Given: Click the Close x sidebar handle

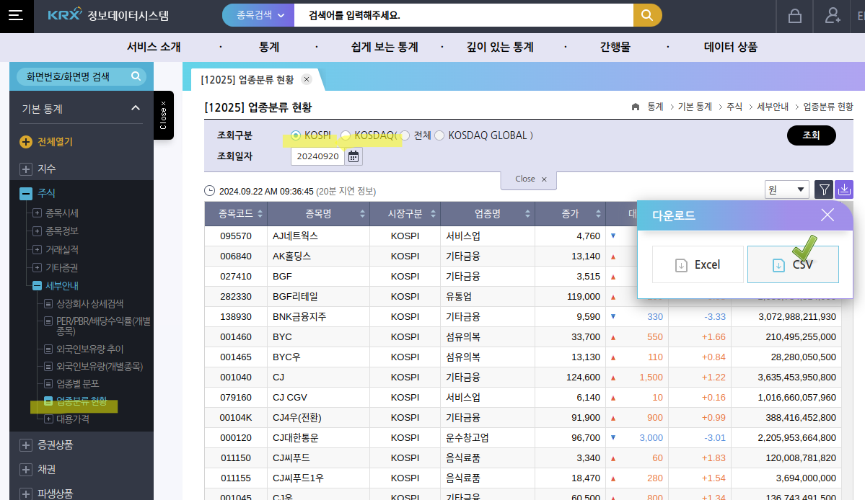Looking at the screenshot, I should pyautogui.click(x=163, y=115).
